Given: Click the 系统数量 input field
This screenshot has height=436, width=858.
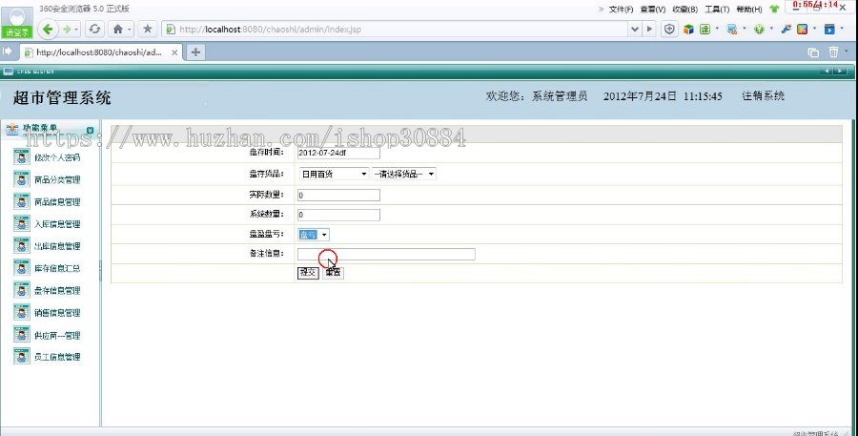Looking at the screenshot, I should coord(338,215).
